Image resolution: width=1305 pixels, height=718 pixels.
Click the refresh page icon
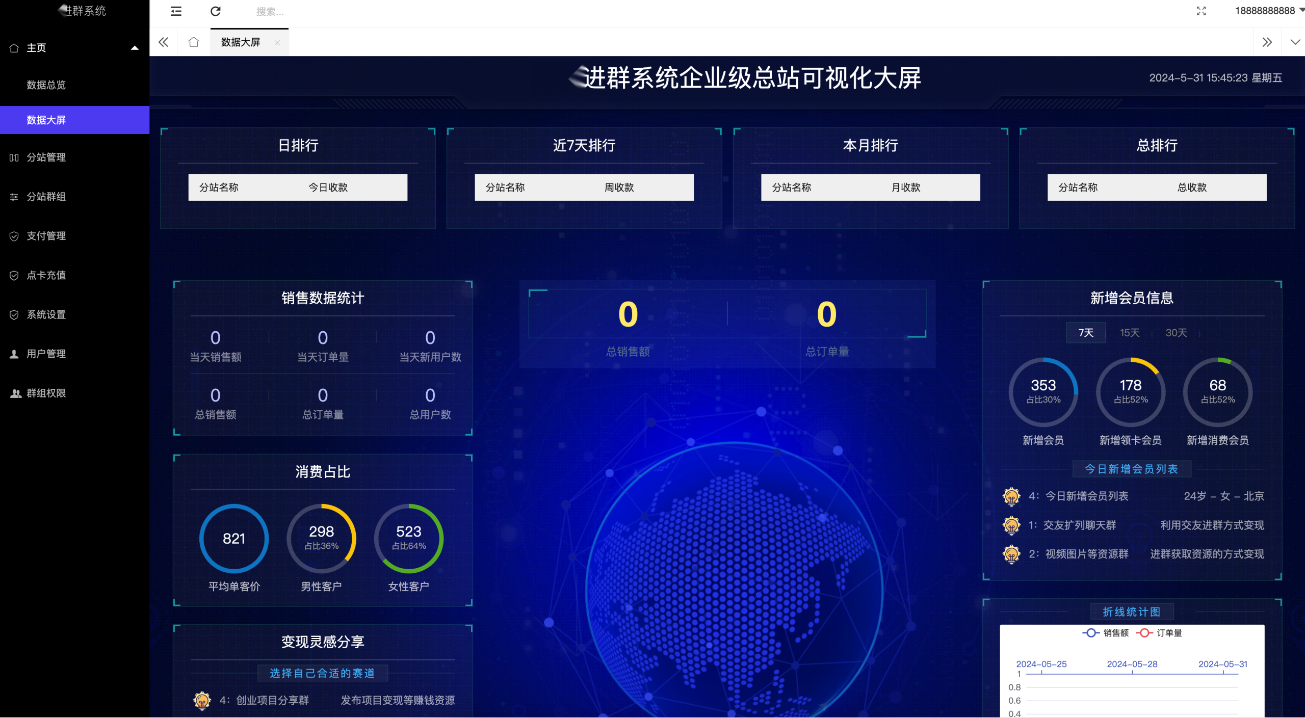pos(216,11)
